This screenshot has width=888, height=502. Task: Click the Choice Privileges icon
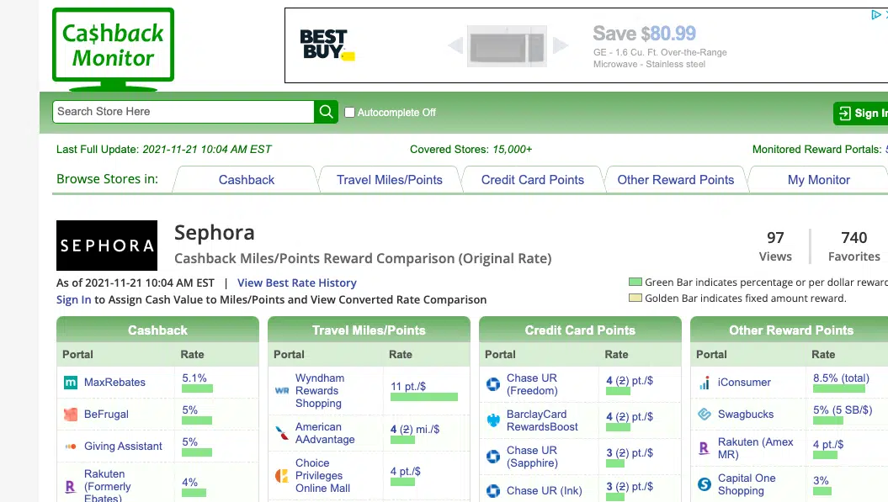click(x=282, y=476)
